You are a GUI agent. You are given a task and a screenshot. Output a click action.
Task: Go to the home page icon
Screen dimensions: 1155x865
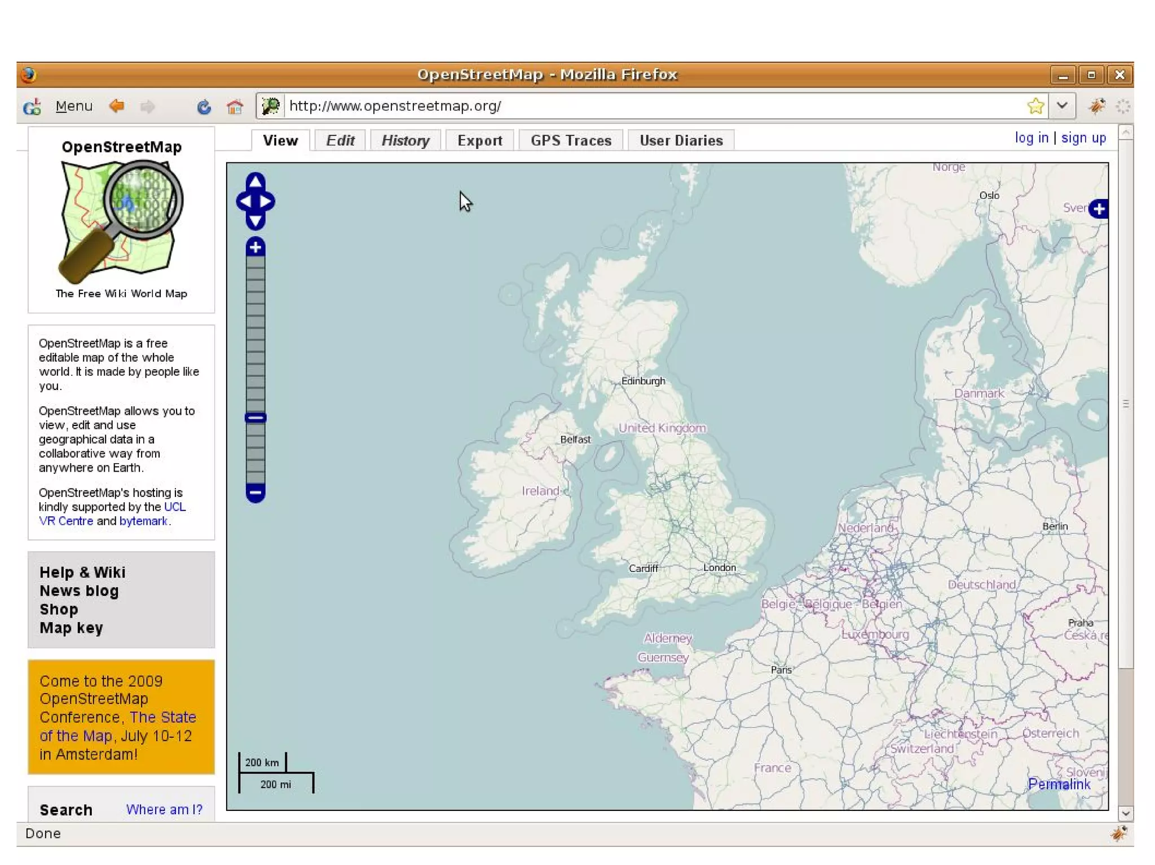click(235, 106)
